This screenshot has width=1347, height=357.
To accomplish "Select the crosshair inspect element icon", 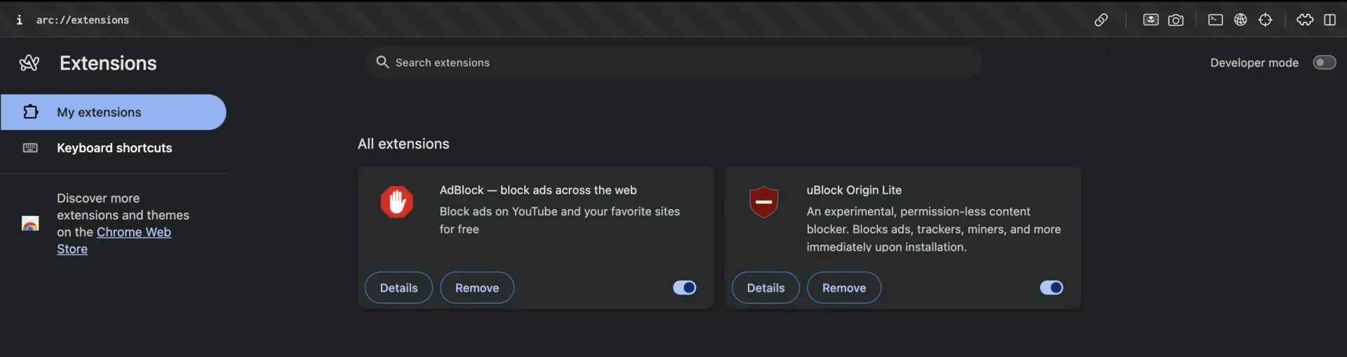I will (1265, 20).
